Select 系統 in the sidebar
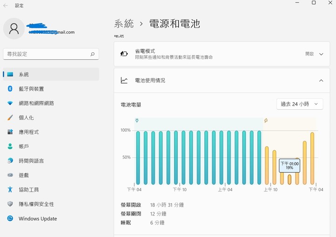This screenshot has width=336, height=237. pyautogui.click(x=51, y=74)
